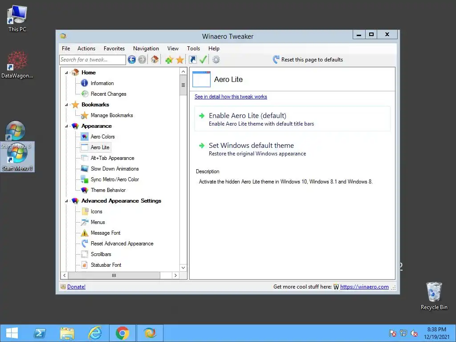Open the Favorites menu

[114, 49]
